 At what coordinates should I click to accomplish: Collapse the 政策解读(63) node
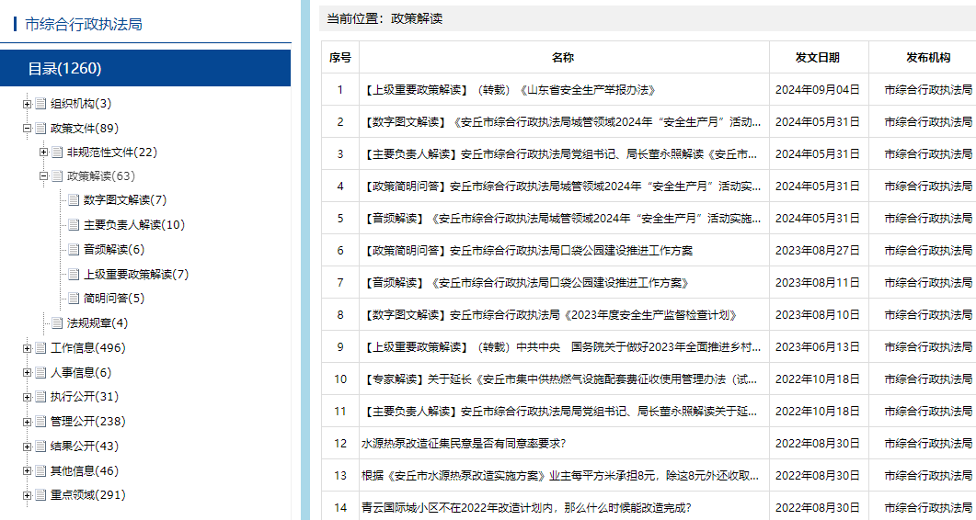[x=43, y=176]
